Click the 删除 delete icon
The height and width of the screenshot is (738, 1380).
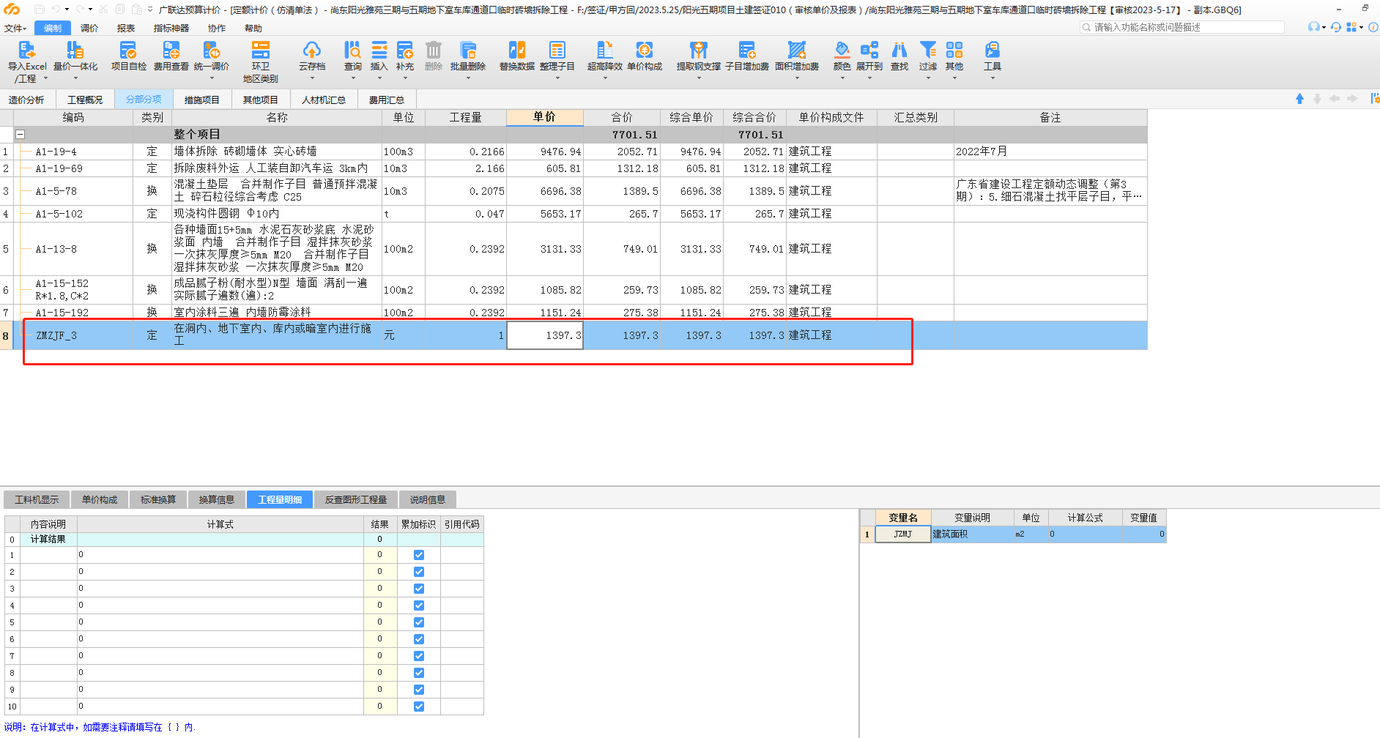pyautogui.click(x=434, y=50)
